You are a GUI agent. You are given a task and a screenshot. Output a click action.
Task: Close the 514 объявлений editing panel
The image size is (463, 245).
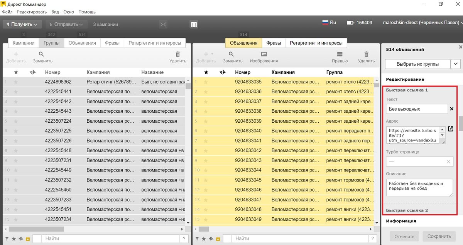coord(460,47)
